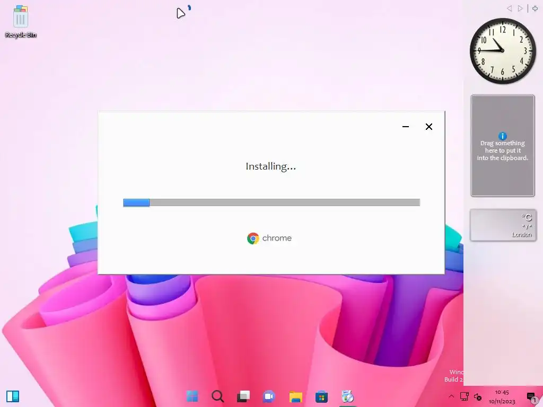The height and width of the screenshot is (407, 543).
Task: Open File Explorer from the taskbar
Action: pyautogui.click(x=295, y=396)
